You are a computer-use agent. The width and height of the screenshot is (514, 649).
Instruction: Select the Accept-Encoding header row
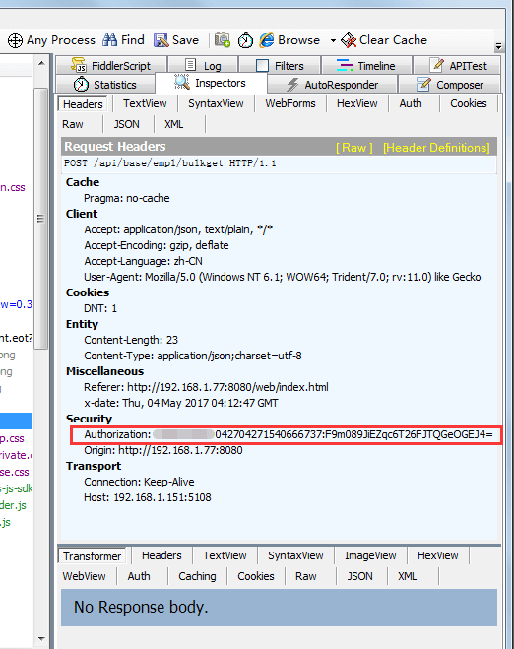pyautogui.click(x=157, y=245)
